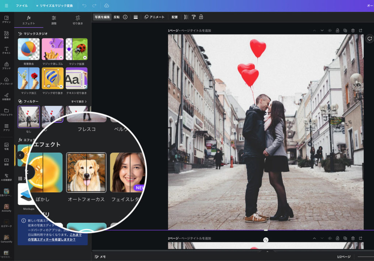The image size is (374, 261).
Task: Open the 写真 sidebar panel
Action: tap(7, 146)
